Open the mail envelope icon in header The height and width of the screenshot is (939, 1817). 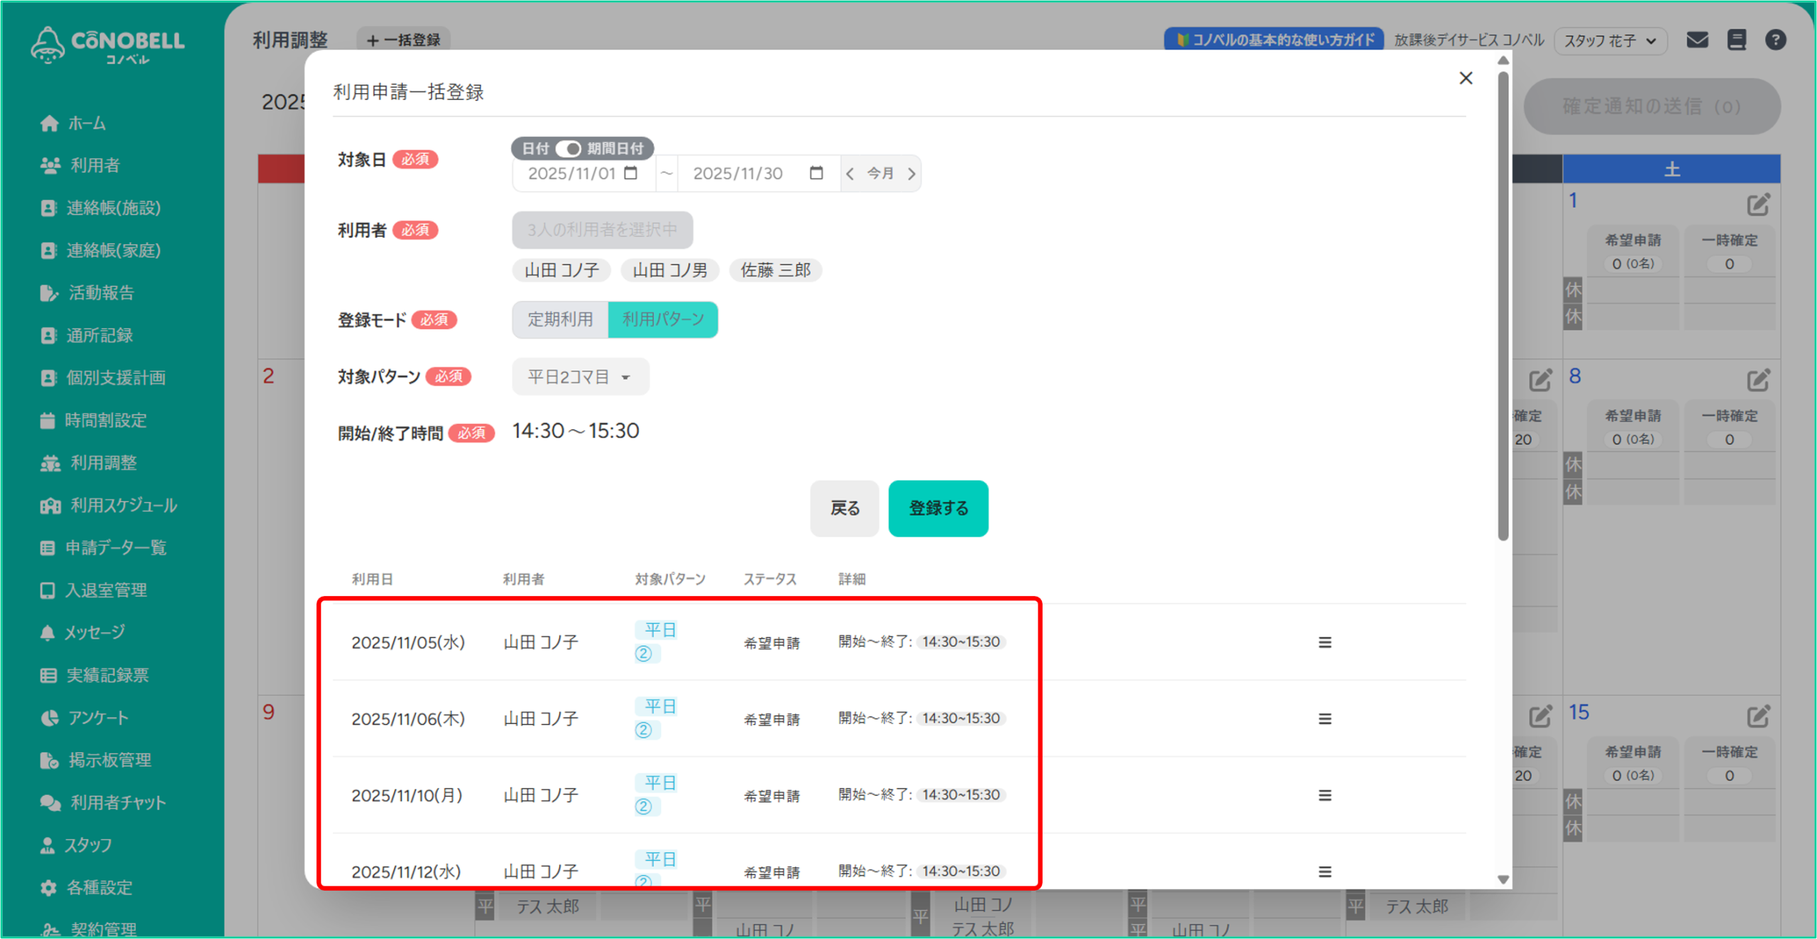click(1696, 40)
